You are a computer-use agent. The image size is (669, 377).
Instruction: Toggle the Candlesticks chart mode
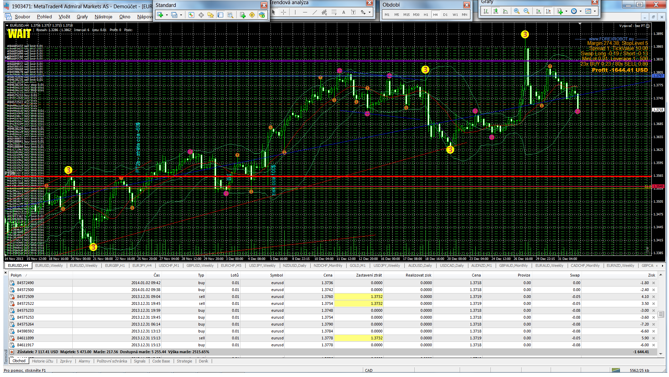(x=496, y=11)
